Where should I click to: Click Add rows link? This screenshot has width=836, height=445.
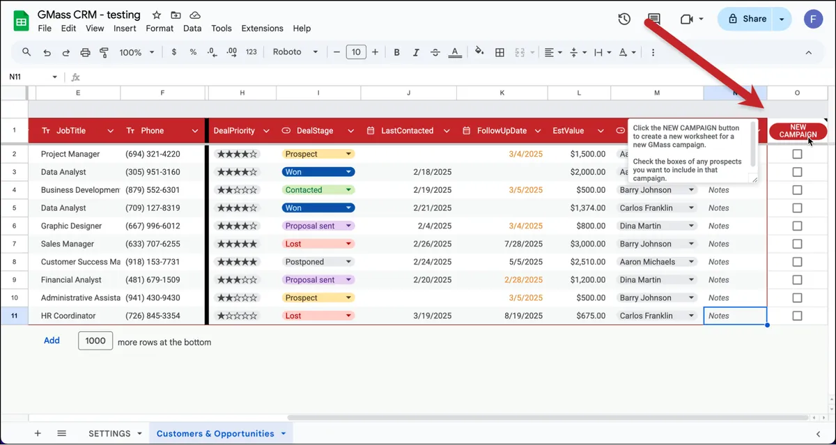[x=52, y=341]
